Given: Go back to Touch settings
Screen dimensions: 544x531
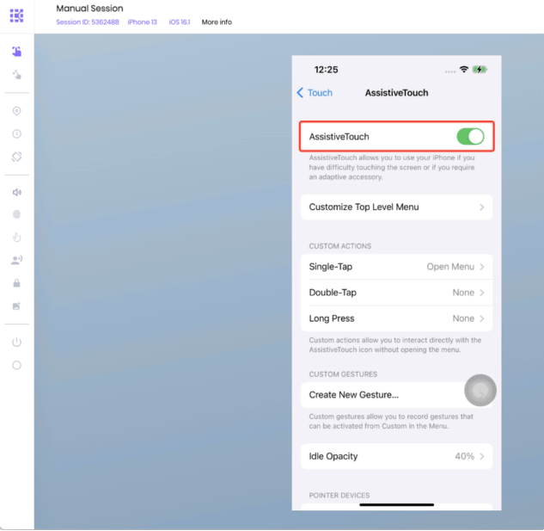Looking at the screenshot, I should coord(315,93).
